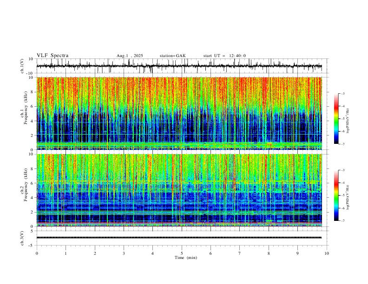Select the date text "Aug.1 , 2025"
The height and width of the screenshot is (284, 368).
[130, 56]
